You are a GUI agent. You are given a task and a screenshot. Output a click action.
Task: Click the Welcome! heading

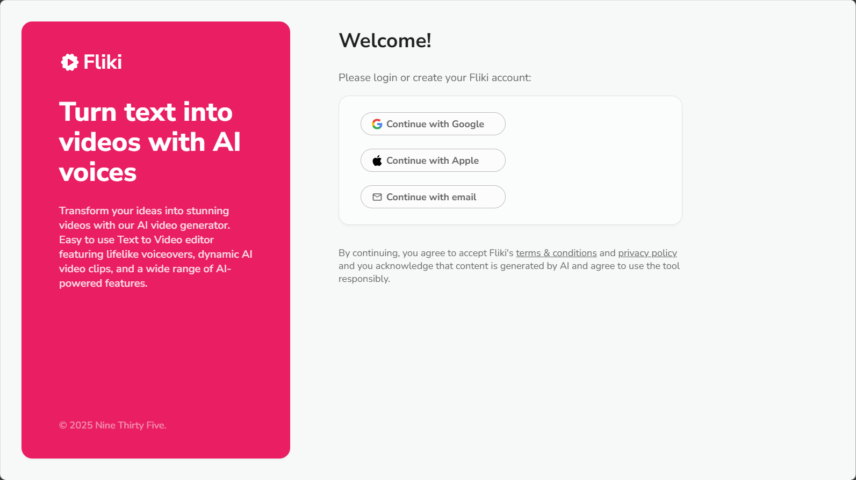[x=385, y=41]
